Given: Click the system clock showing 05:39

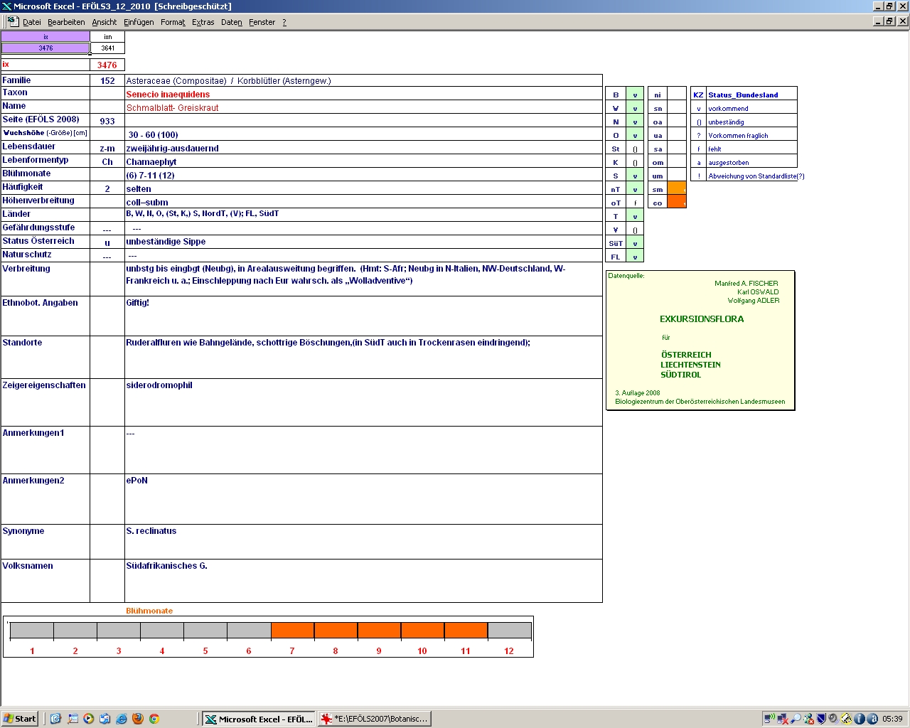Looking at the screenshot, I should (x=892, y=719).
